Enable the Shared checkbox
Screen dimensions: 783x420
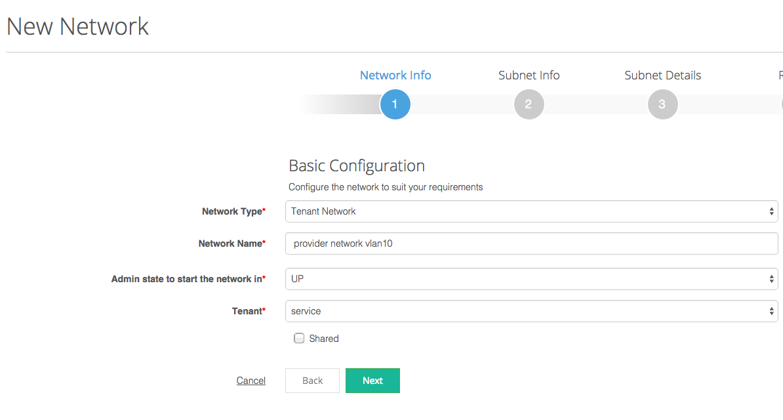299,339
